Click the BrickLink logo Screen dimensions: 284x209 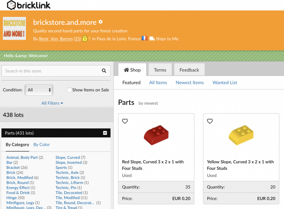(x=28, y=5)
